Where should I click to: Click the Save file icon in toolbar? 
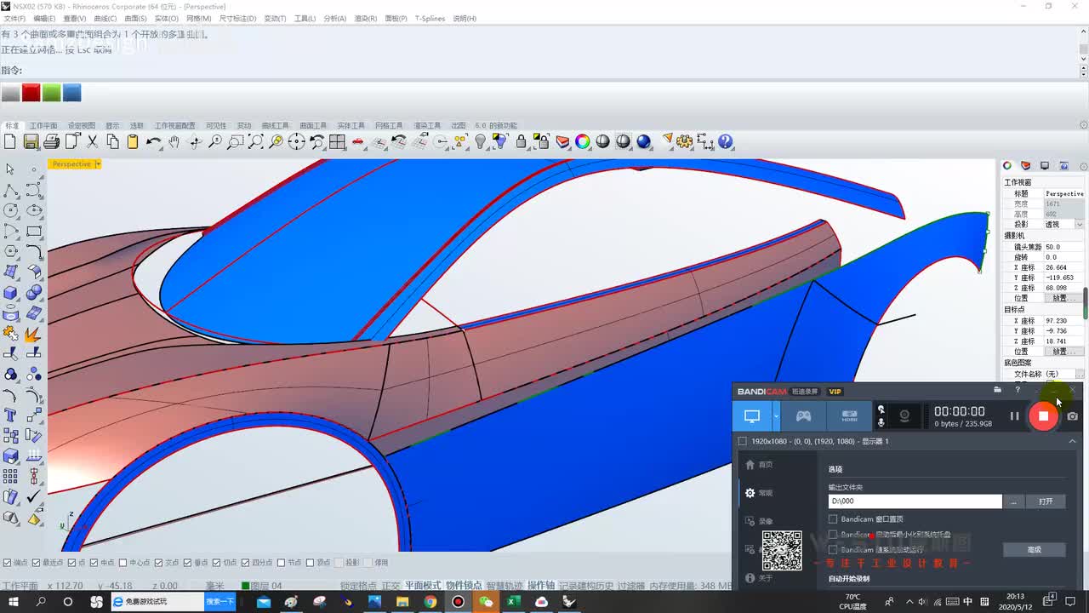click(31, 142)
